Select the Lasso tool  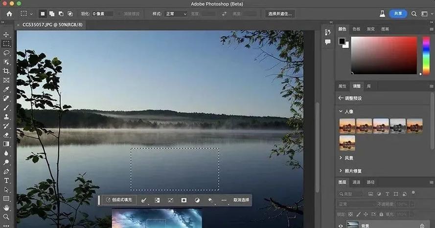(x=6, y=53)
